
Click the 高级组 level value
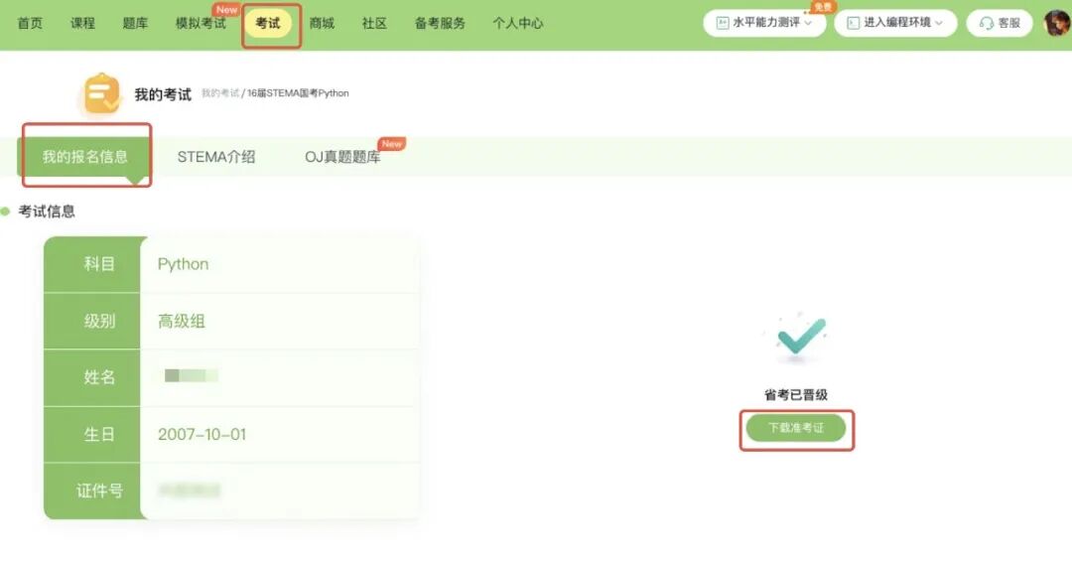[182, 321]
